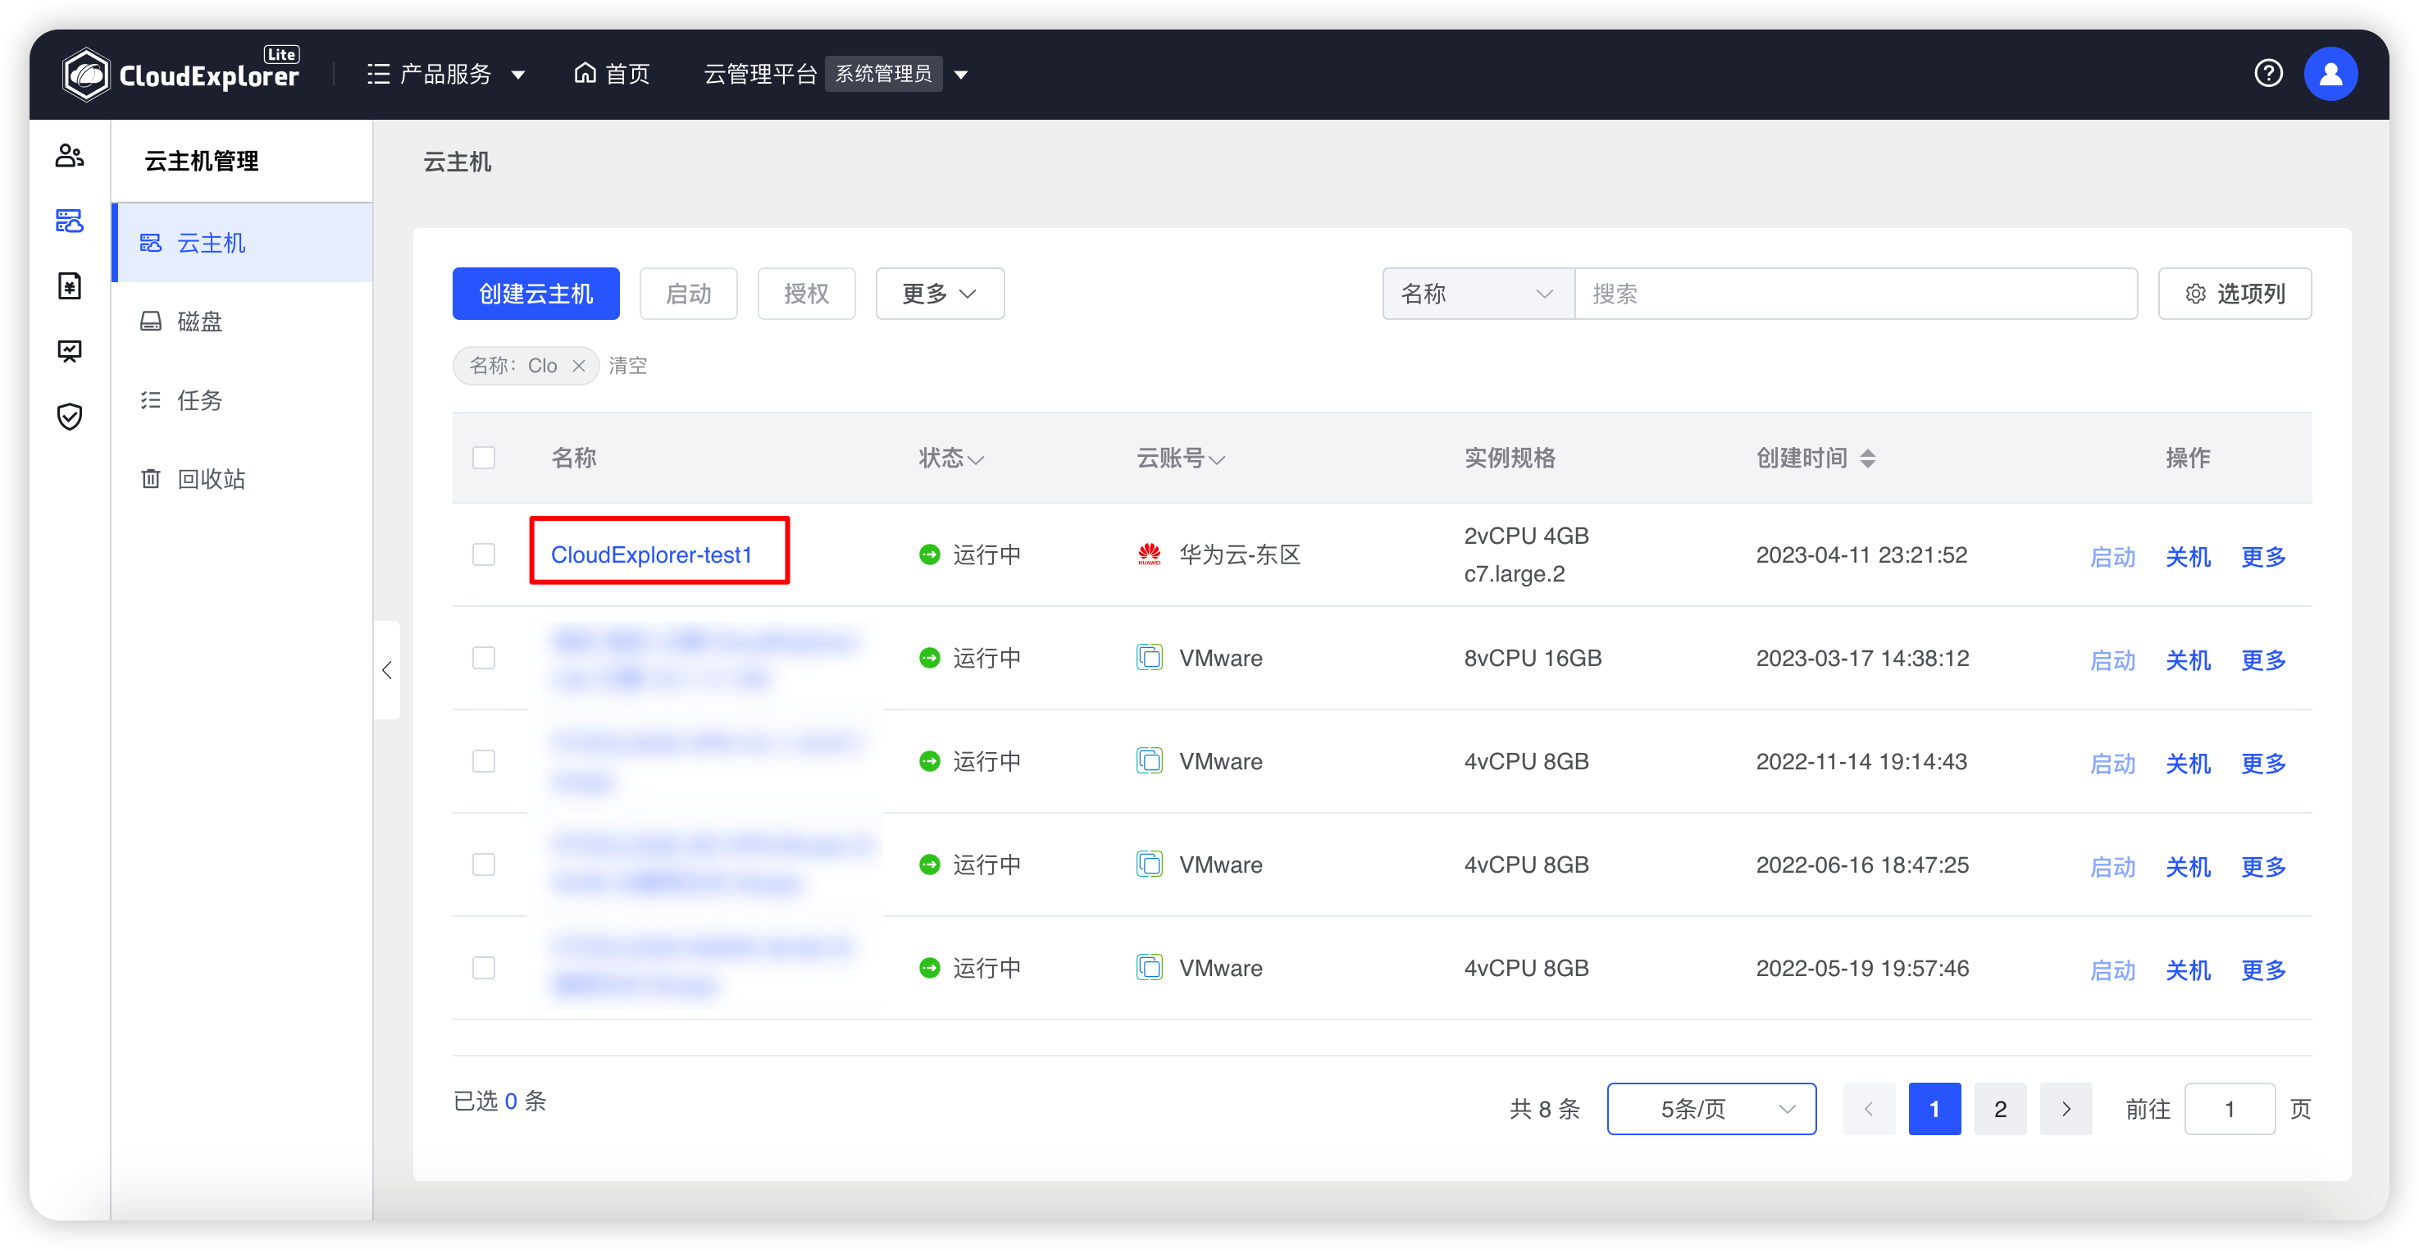Image resolution: width=2419 pixels, height=1250 pixels.
Task: Check the 2022-06-16 row checkbox
Action: 484,865
